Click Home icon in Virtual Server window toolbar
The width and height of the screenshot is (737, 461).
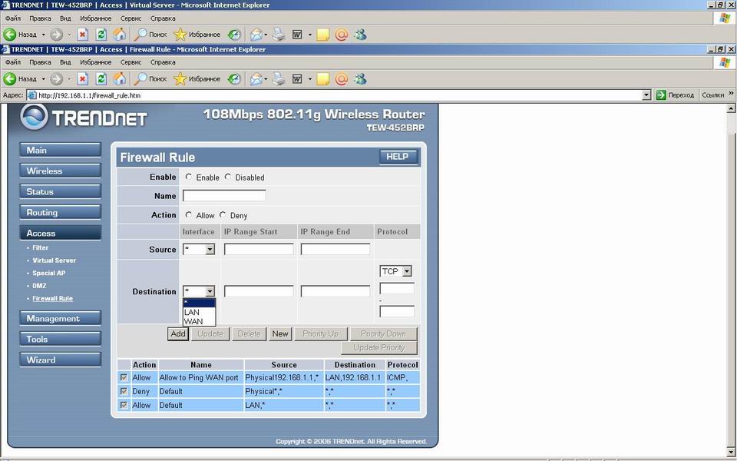click(120, 35)
